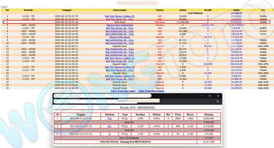The image size is (274, 148).
Task: Click the Keterangan column header
Action: tap(120, 10)
